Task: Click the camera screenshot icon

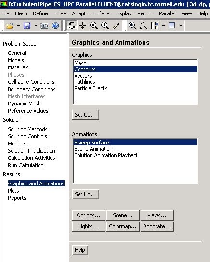Action: [x=44, y=26]
